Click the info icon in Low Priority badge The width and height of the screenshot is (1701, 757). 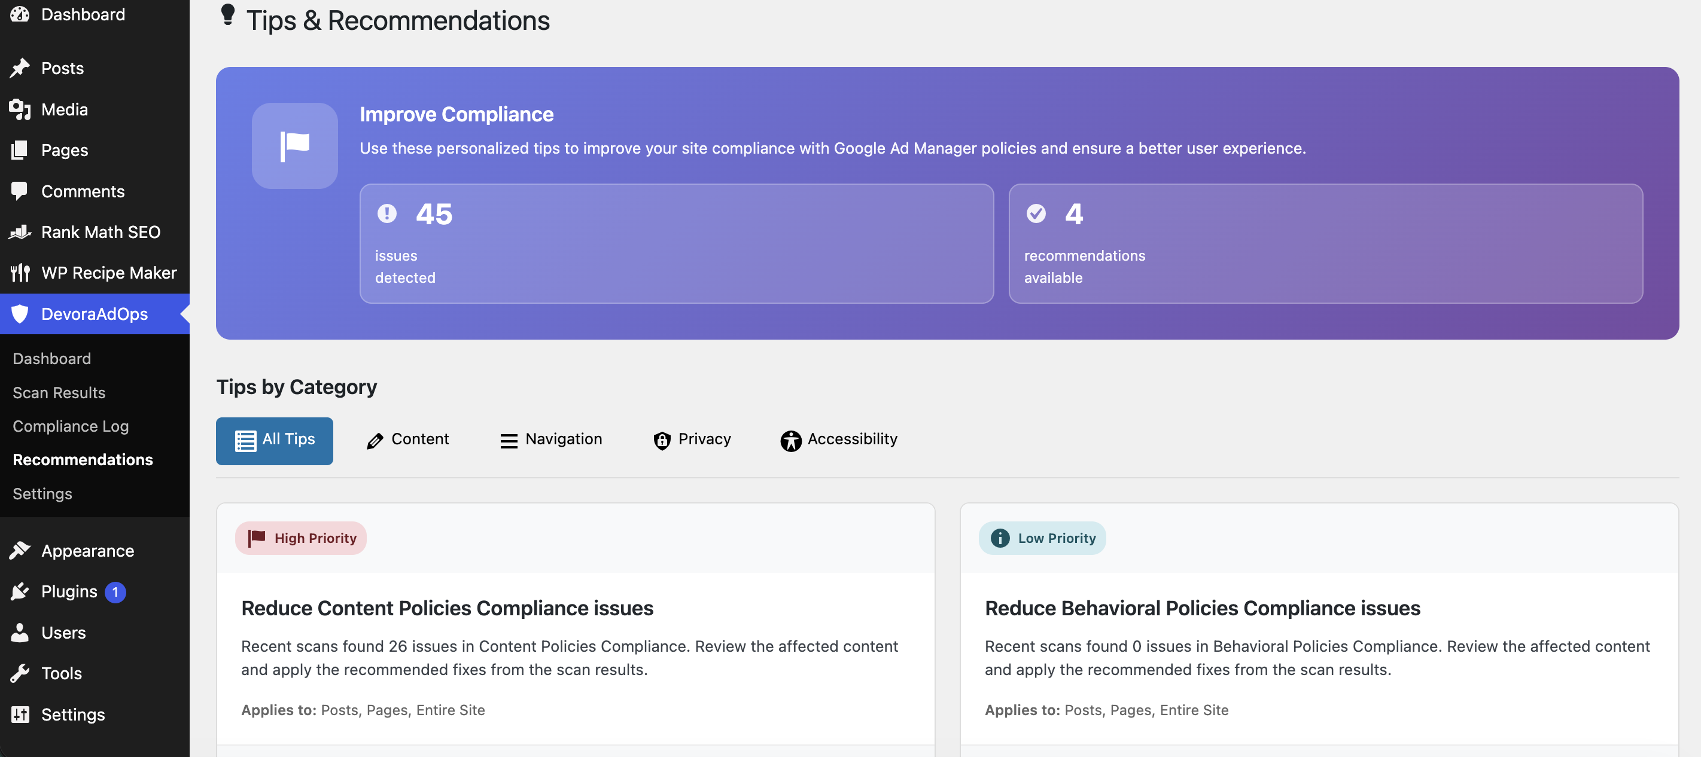pos(1000,538)
